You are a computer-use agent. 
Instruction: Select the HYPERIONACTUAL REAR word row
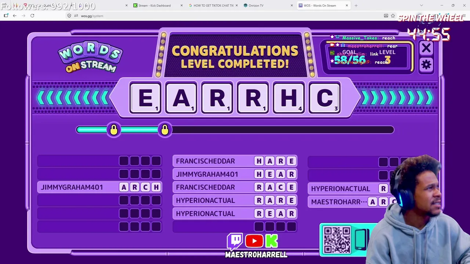(235, 214)
